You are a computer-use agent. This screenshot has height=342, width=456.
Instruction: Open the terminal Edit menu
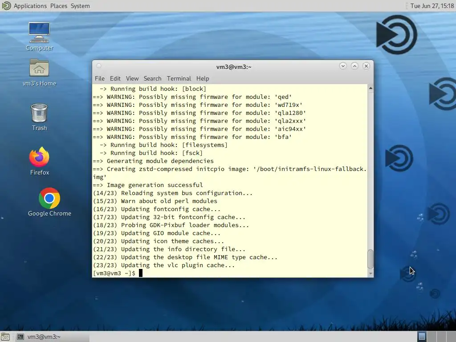(115, 78)
